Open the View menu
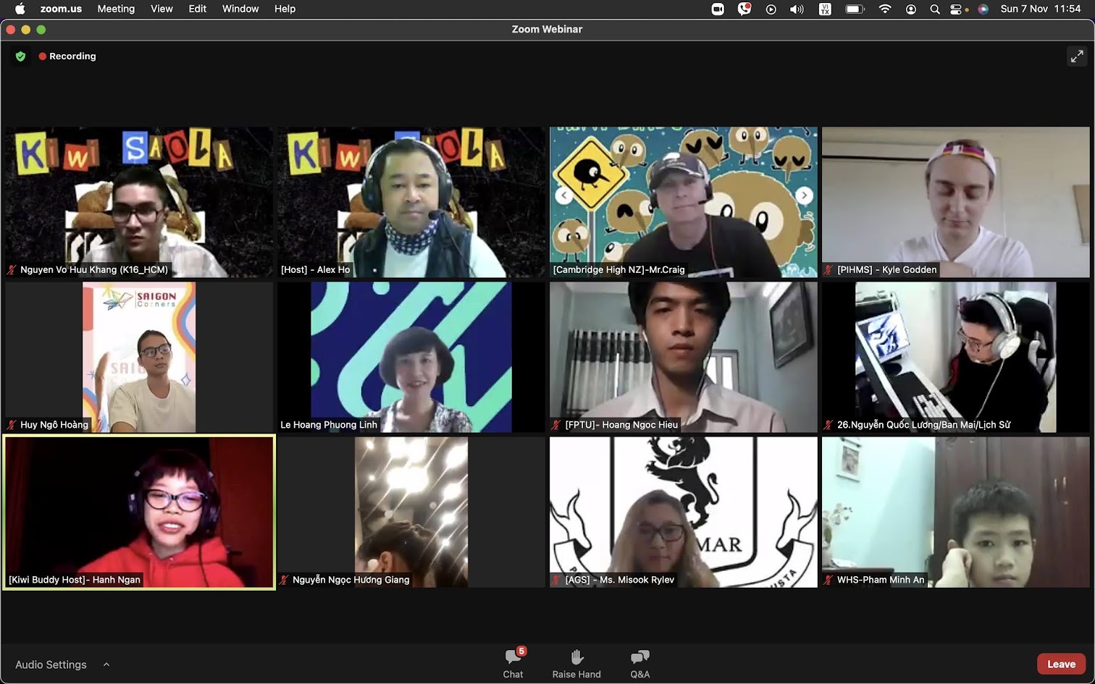 pyautogui.click(x=161, y=9)
